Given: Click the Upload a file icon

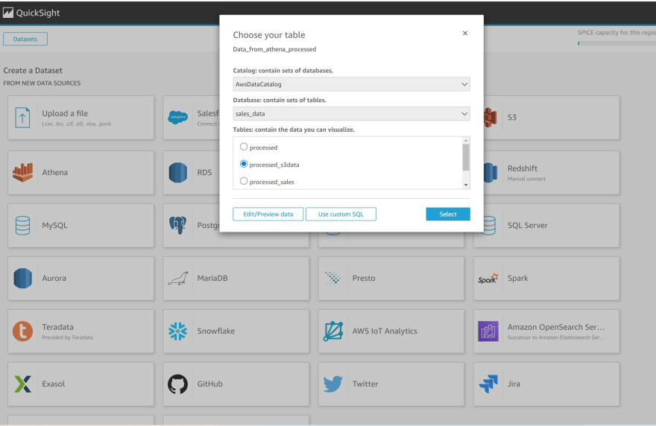Looking at the screenshot, I should [x=22, y=118].
